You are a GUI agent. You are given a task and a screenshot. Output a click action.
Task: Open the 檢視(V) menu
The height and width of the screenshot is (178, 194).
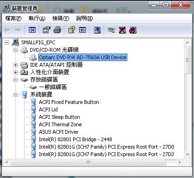point(61,19)
